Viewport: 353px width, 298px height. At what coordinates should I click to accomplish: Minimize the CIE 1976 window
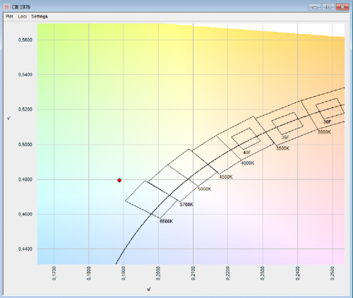click(x=315, y=7)
